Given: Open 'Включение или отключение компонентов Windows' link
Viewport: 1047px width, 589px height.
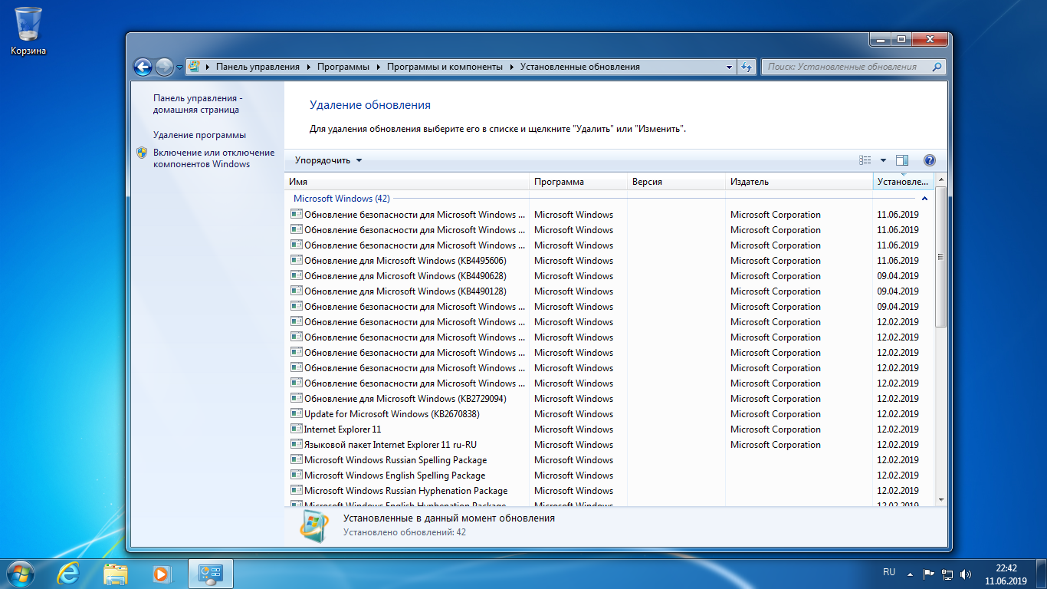Looking at the screenshot, I should (x=213, y=158).
